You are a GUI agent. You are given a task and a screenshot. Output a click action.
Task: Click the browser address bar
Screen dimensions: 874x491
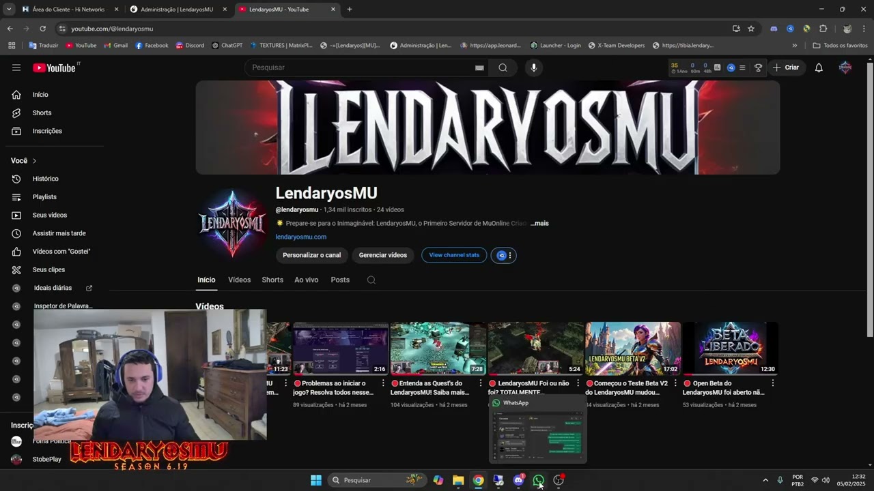pyautogui.click(x=396, y=29)
